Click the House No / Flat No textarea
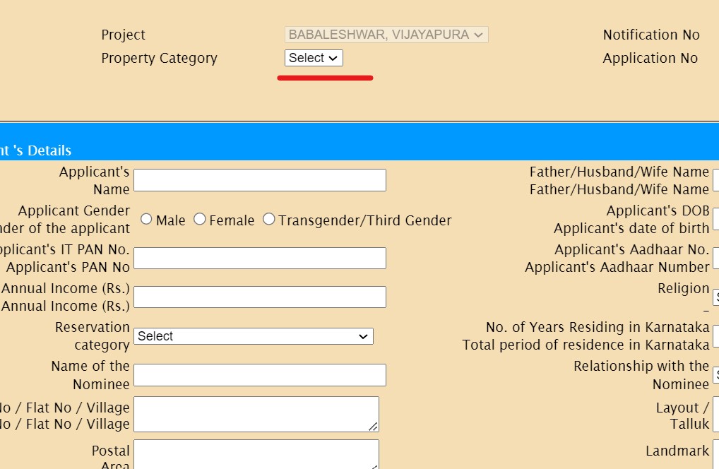Image resolution: width=719 pixels, height=469 pixels. click(256, 414)
